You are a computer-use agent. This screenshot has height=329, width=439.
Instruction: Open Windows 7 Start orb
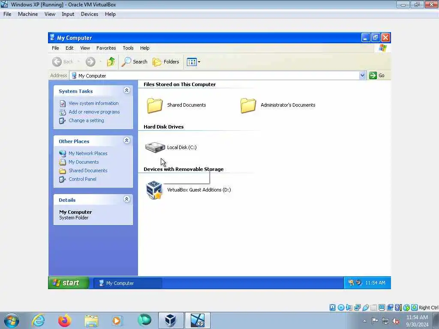click(x=12, y=320)
